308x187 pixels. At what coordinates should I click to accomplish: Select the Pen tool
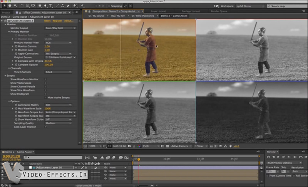pos(45,6)
